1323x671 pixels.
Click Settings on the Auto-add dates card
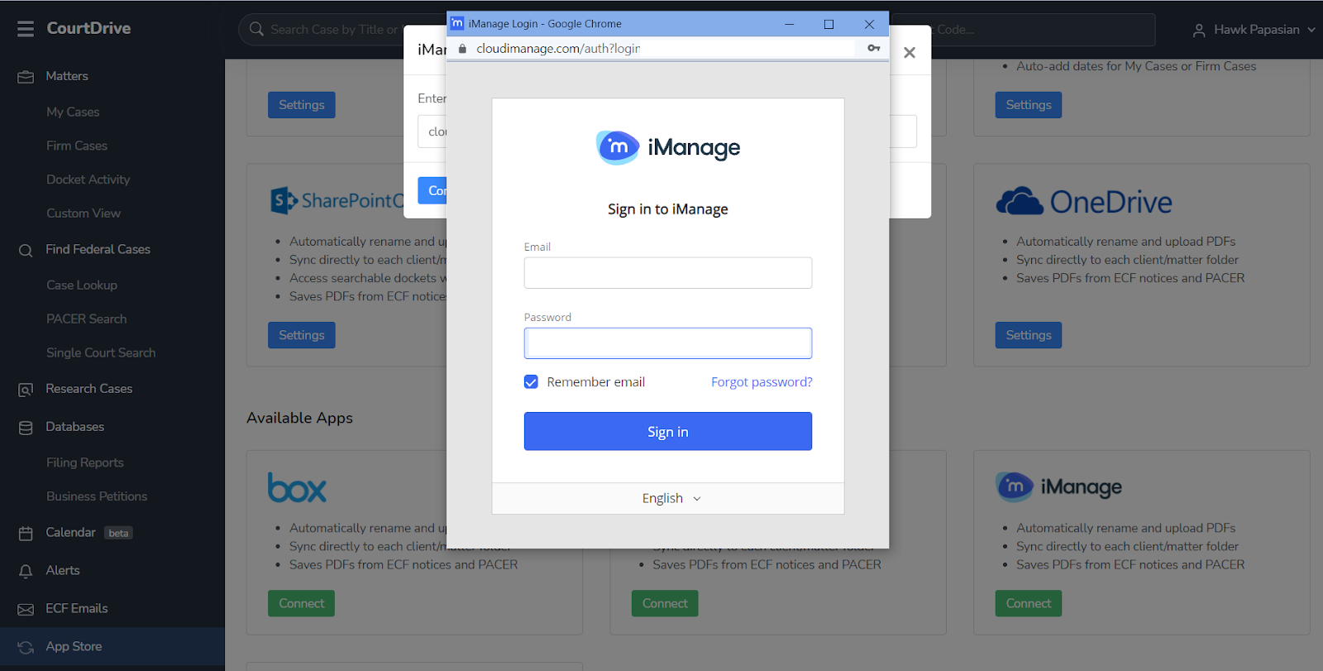1029,105
